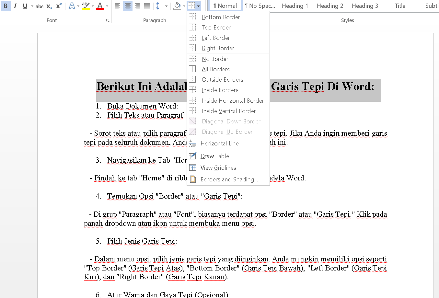Open the line spacing dropdown

162,6
